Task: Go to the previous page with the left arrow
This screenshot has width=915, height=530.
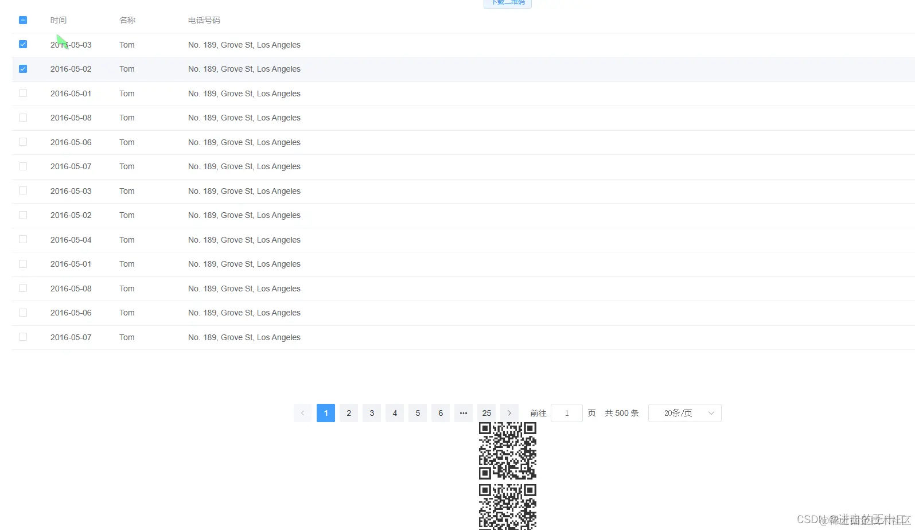Action: (303, 413)
